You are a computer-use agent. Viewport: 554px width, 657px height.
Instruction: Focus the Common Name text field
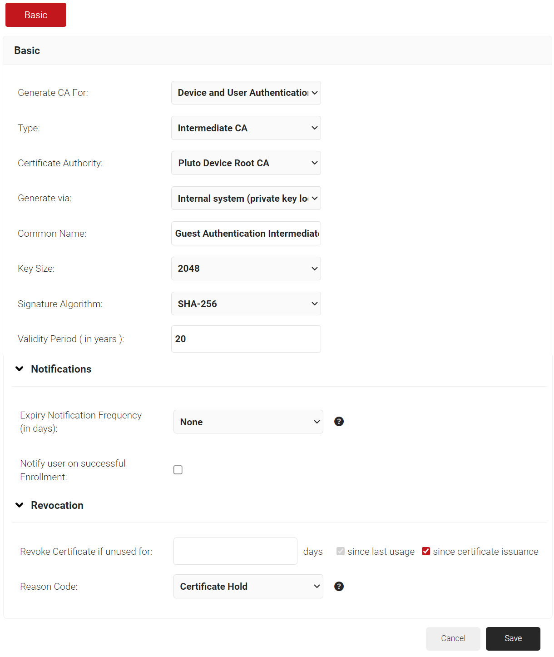click(246, 234)
